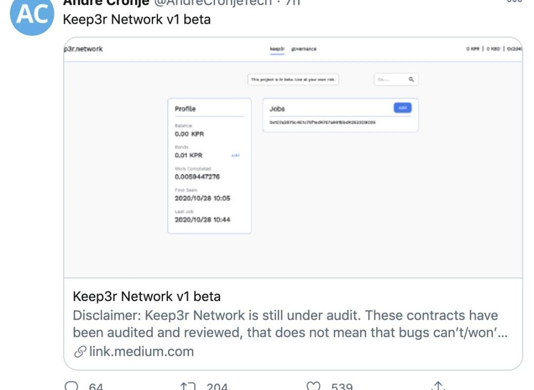Click the Andre Cronje author name

(x=106, y=2)
